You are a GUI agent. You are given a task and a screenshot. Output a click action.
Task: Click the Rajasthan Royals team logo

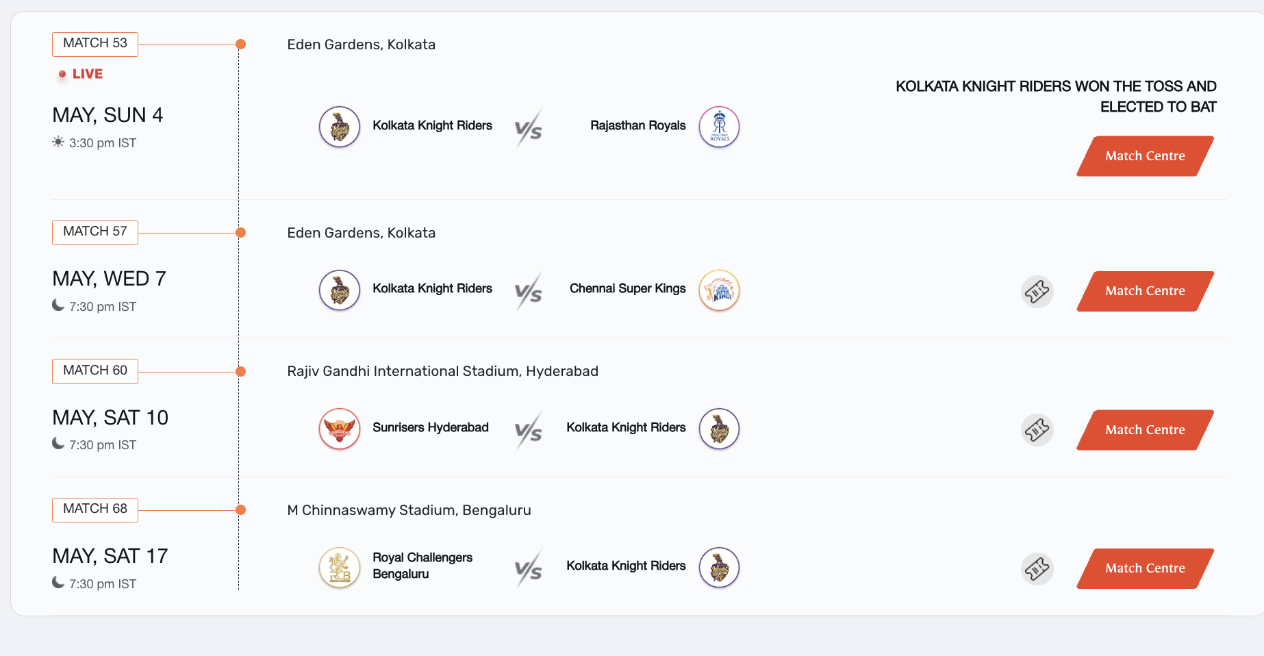coord(719,127)
